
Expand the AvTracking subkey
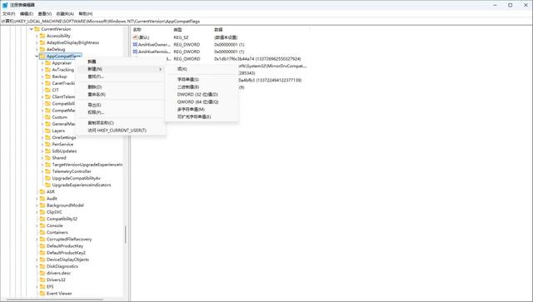(42, 70)
